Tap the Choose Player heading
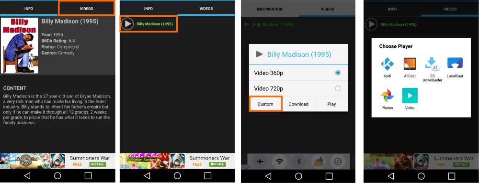This screenshot has width=479, height=183. coord(396,46)
